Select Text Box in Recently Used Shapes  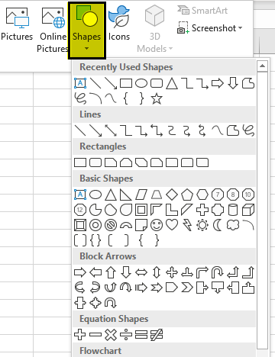80,83
